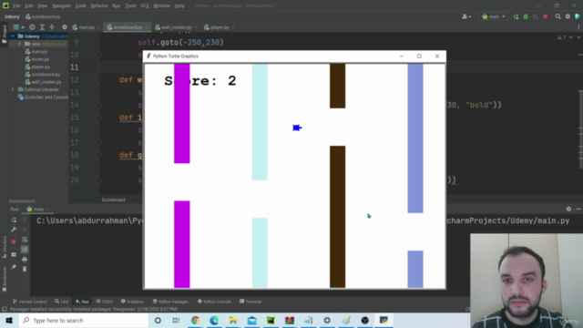
Task: Open Chrome from the taskbar
Action: (x=195, y=320)
